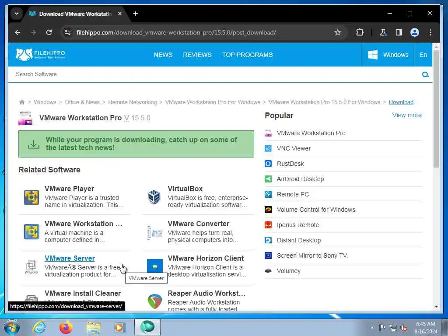Click the search magnifier icon
The image size is (448, 336).
tap(425, 74)
